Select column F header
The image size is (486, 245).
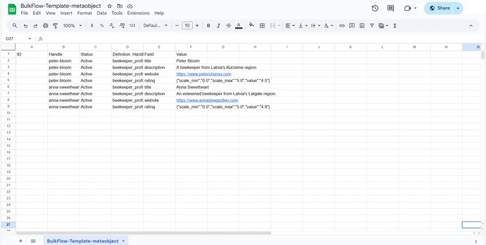click(x=191, y=47)
